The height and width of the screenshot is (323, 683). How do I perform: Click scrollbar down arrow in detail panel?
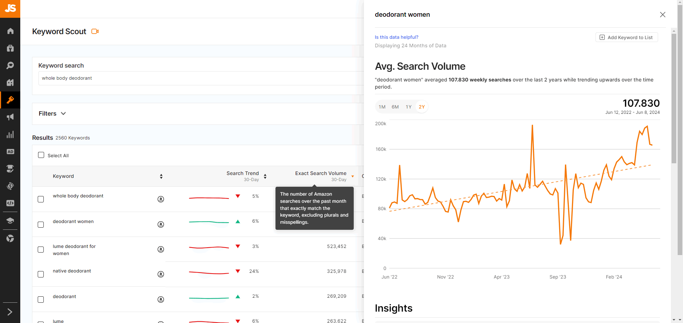[x=674, y=320]
